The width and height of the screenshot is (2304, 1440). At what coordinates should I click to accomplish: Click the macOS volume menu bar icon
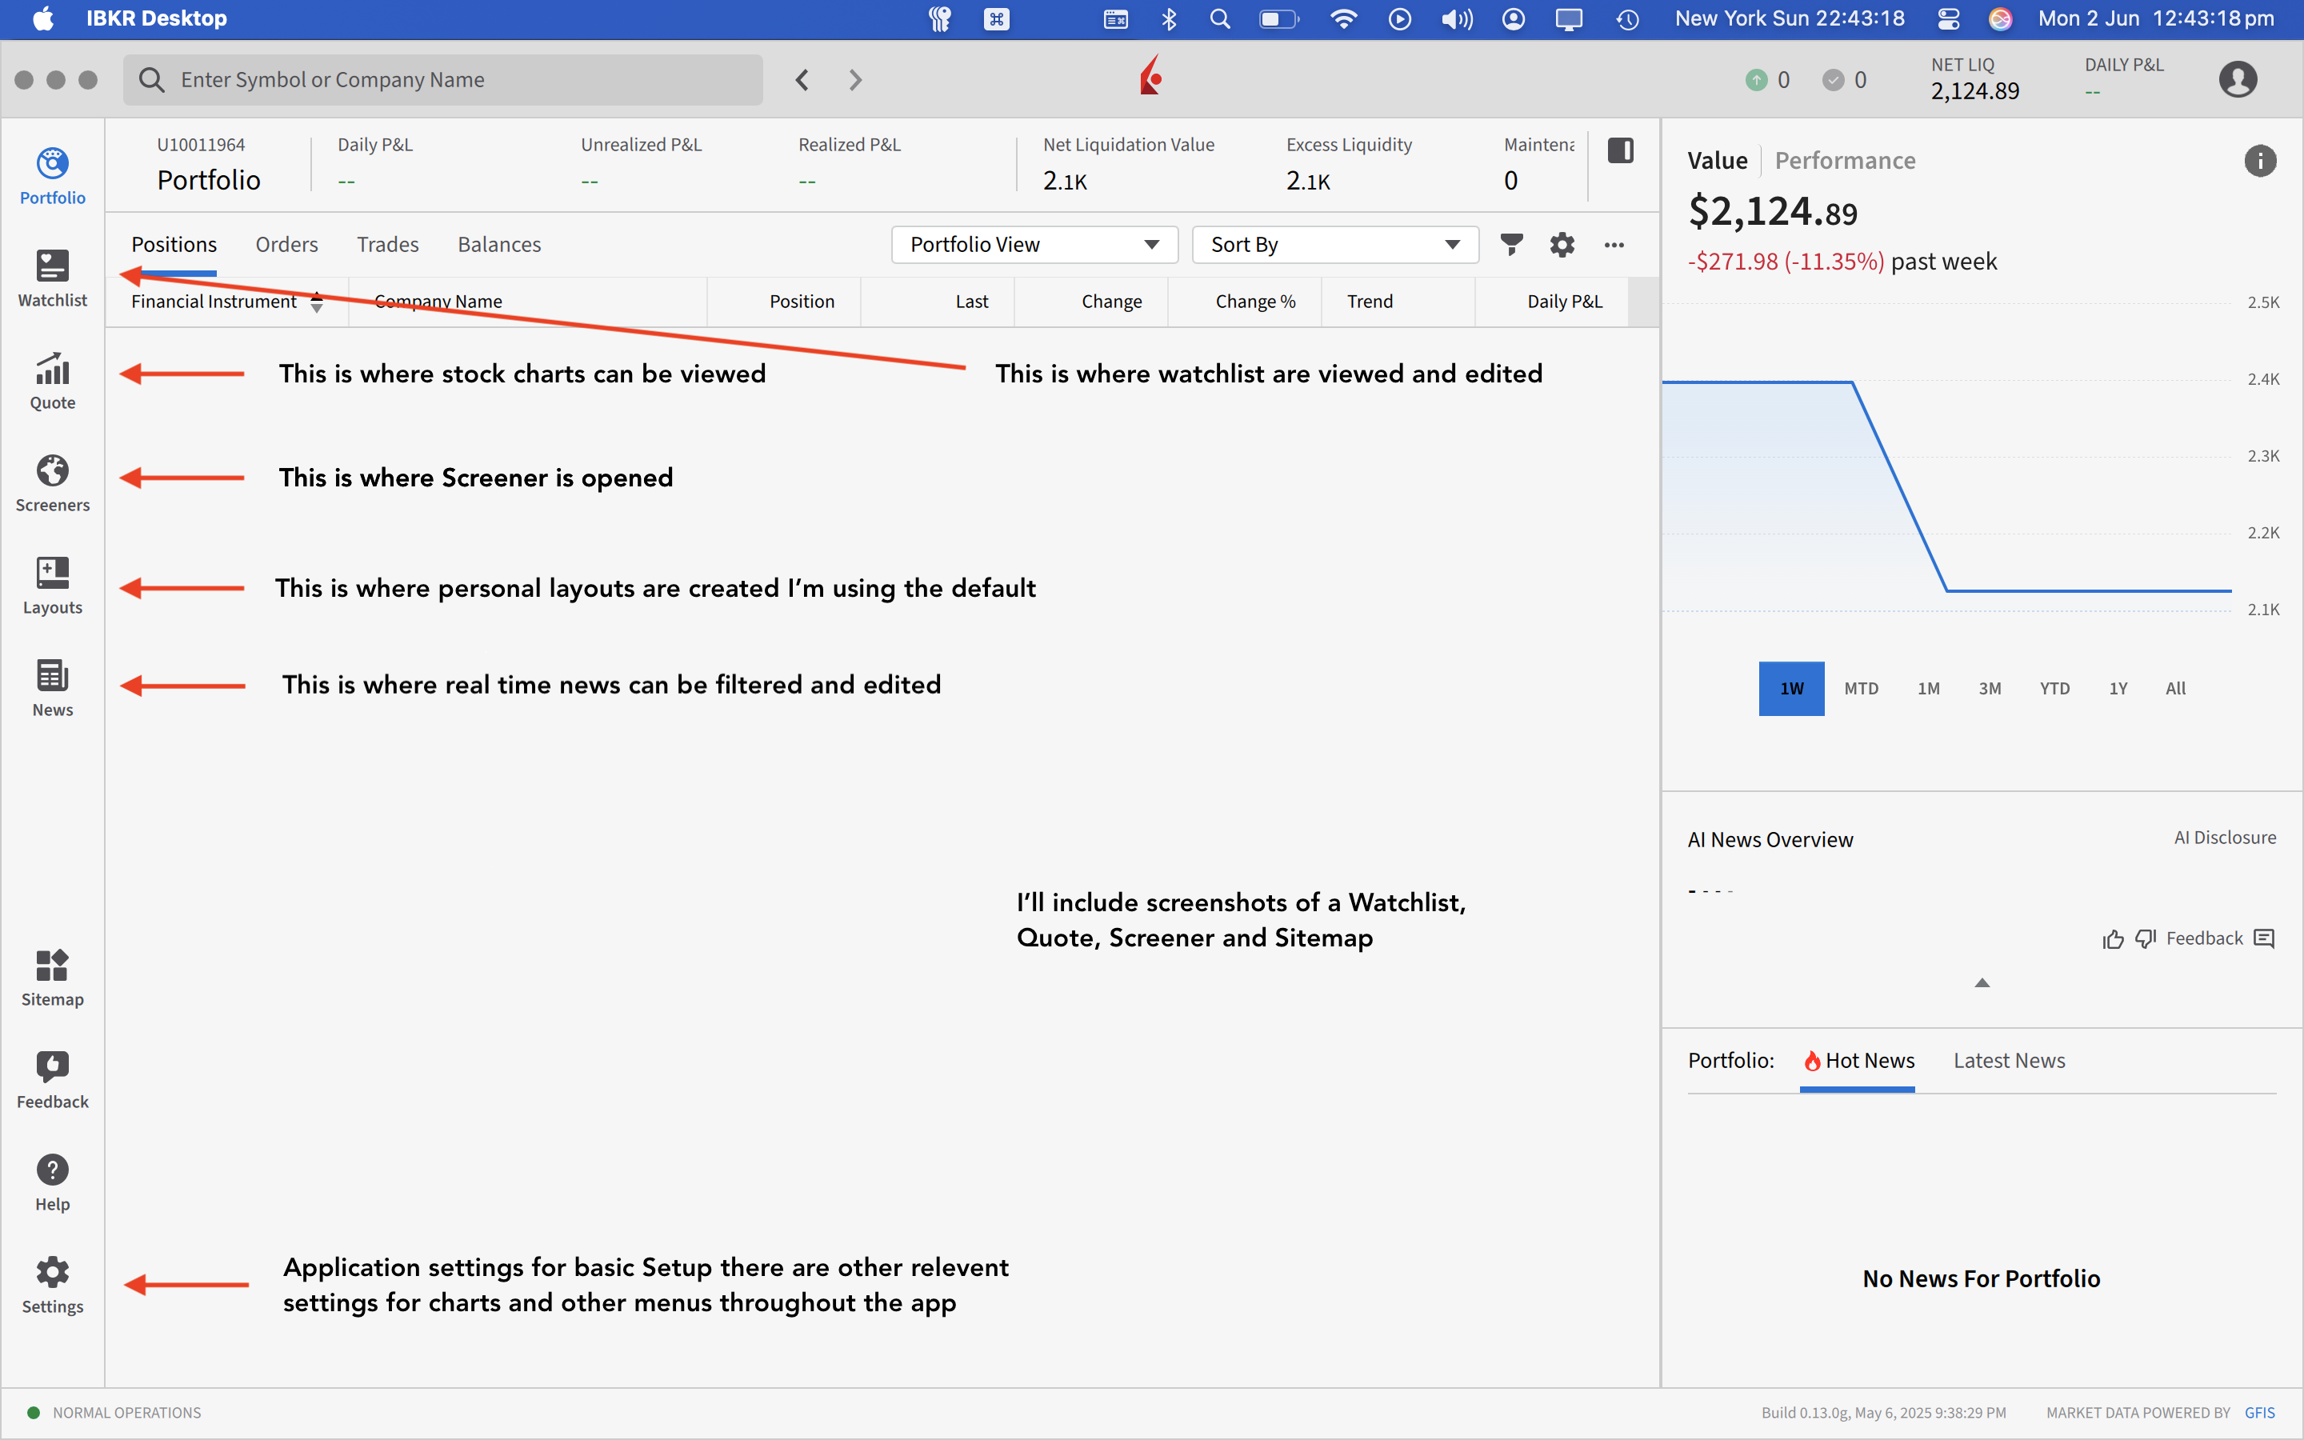(x=1457, y=19)
